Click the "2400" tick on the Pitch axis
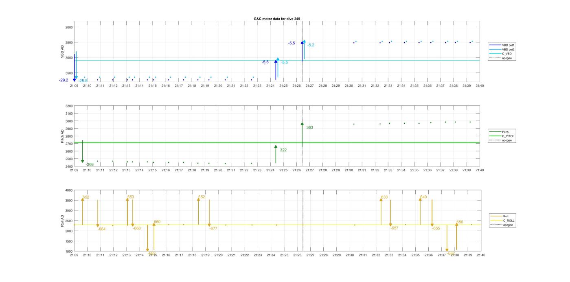The width and height of the screenshot is (570, 282). pos(69,166)
